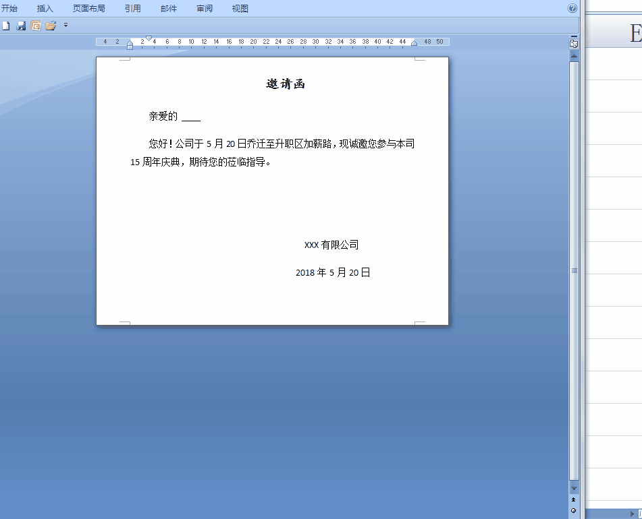Create a new blank document
Image resolution: width=642 pixels, height=519 pixels.
[5, 26]
